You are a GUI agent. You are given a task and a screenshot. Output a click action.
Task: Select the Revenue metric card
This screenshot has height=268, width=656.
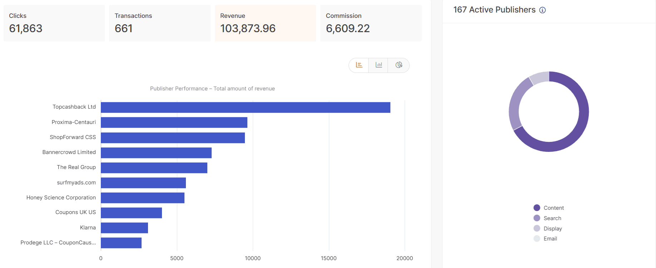(x=265, y=23)
